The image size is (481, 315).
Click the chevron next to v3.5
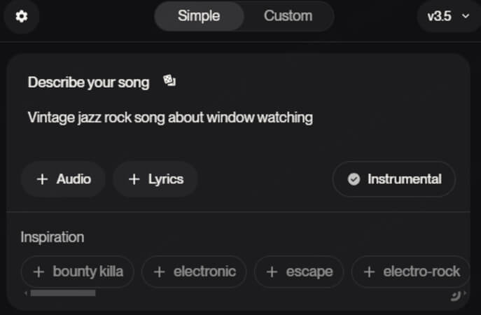pos(466,16)
